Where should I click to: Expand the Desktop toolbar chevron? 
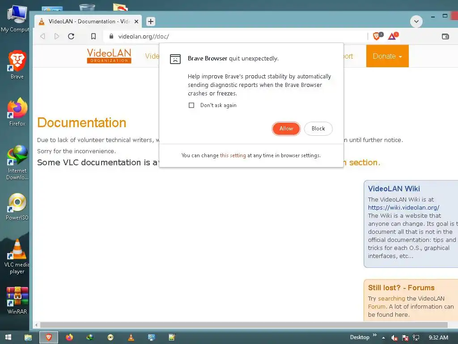375,335
